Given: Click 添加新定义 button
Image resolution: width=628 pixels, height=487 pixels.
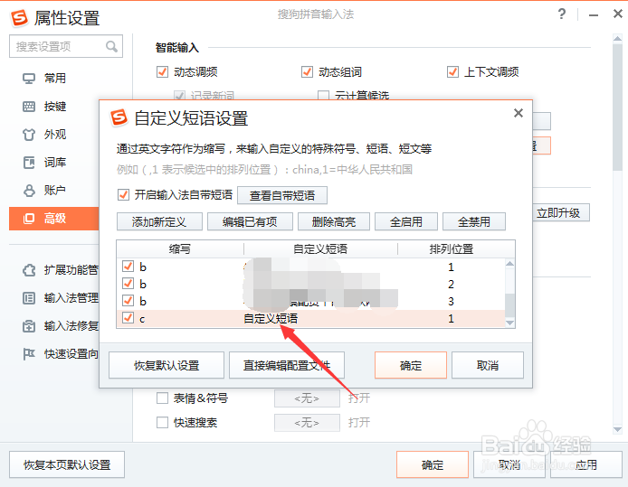Looking at the screenshot, I should [159, 221].
